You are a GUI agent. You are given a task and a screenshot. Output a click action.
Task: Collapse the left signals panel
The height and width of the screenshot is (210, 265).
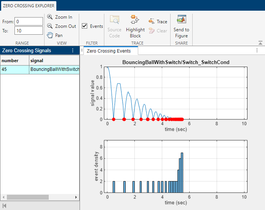click(x=5, y=206)
